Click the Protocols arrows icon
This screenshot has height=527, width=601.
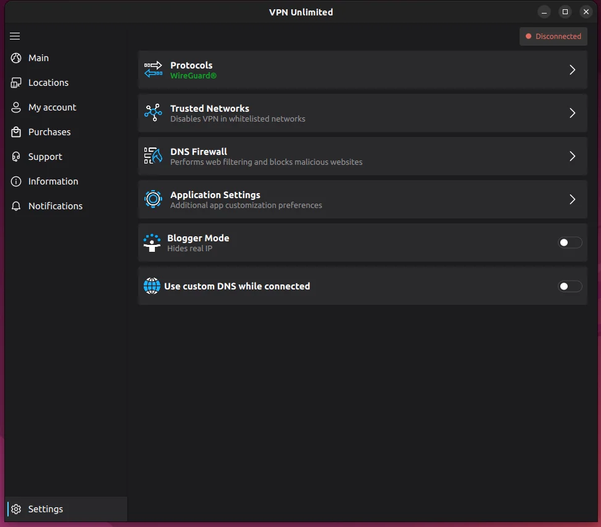pos(153,70)
